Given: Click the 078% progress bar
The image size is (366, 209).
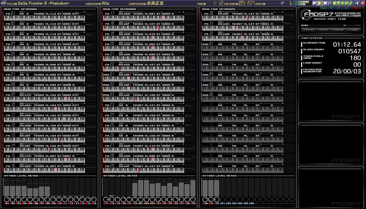Looking at the screenshot, I should (334, 26).
